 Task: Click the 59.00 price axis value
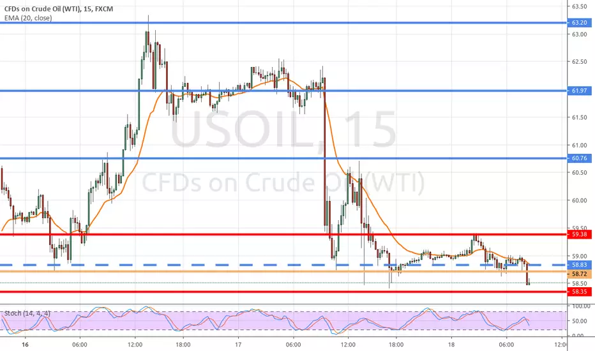point(580,256)
